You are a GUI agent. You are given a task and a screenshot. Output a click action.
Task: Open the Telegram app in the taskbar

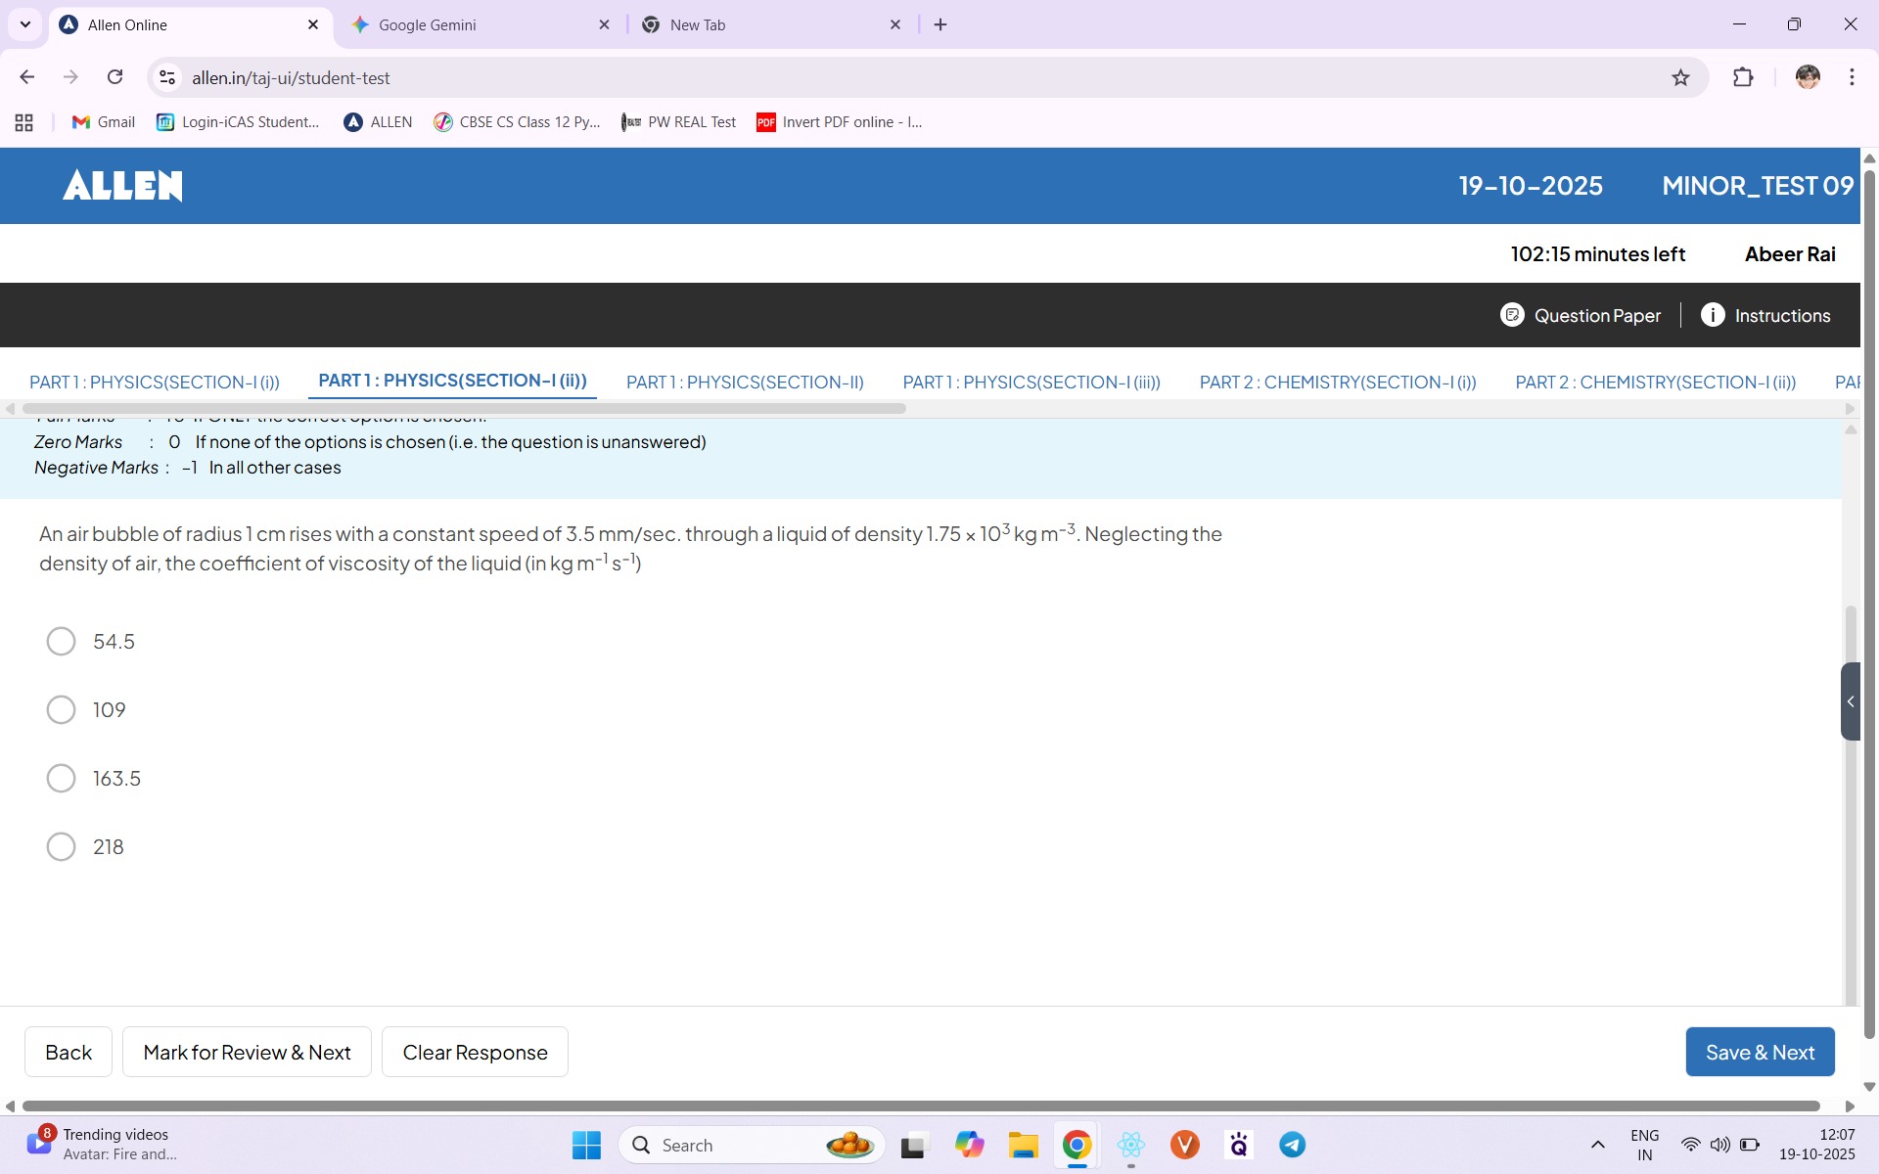coord(1292,1145)
